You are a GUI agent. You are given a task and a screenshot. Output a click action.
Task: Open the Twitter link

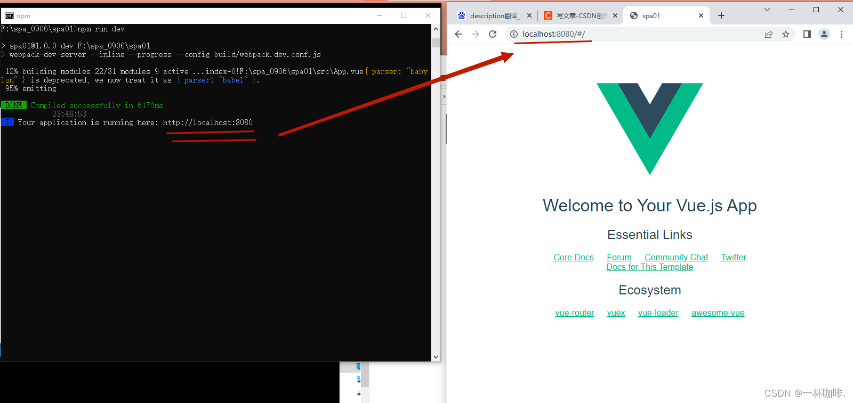pos(734,258)
